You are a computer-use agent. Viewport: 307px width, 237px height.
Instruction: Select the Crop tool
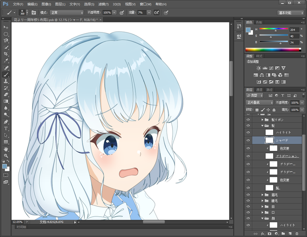(6, 54)
